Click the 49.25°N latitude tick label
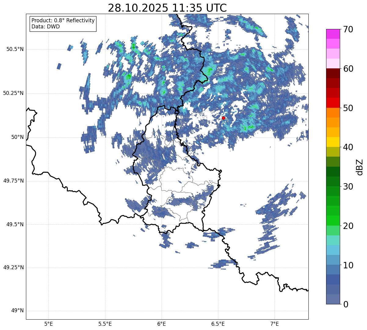367x330 pixels. 13,267
